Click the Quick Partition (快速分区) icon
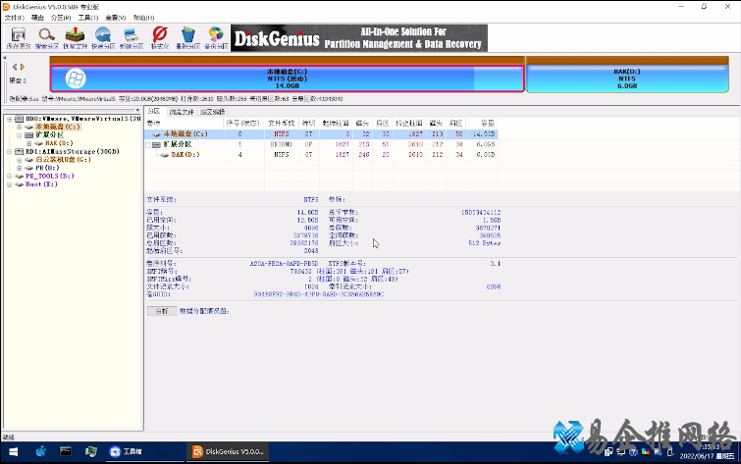741x464 pixels. pos(103,38)
